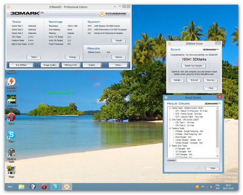Click Change... under Settings

point(72,57)
